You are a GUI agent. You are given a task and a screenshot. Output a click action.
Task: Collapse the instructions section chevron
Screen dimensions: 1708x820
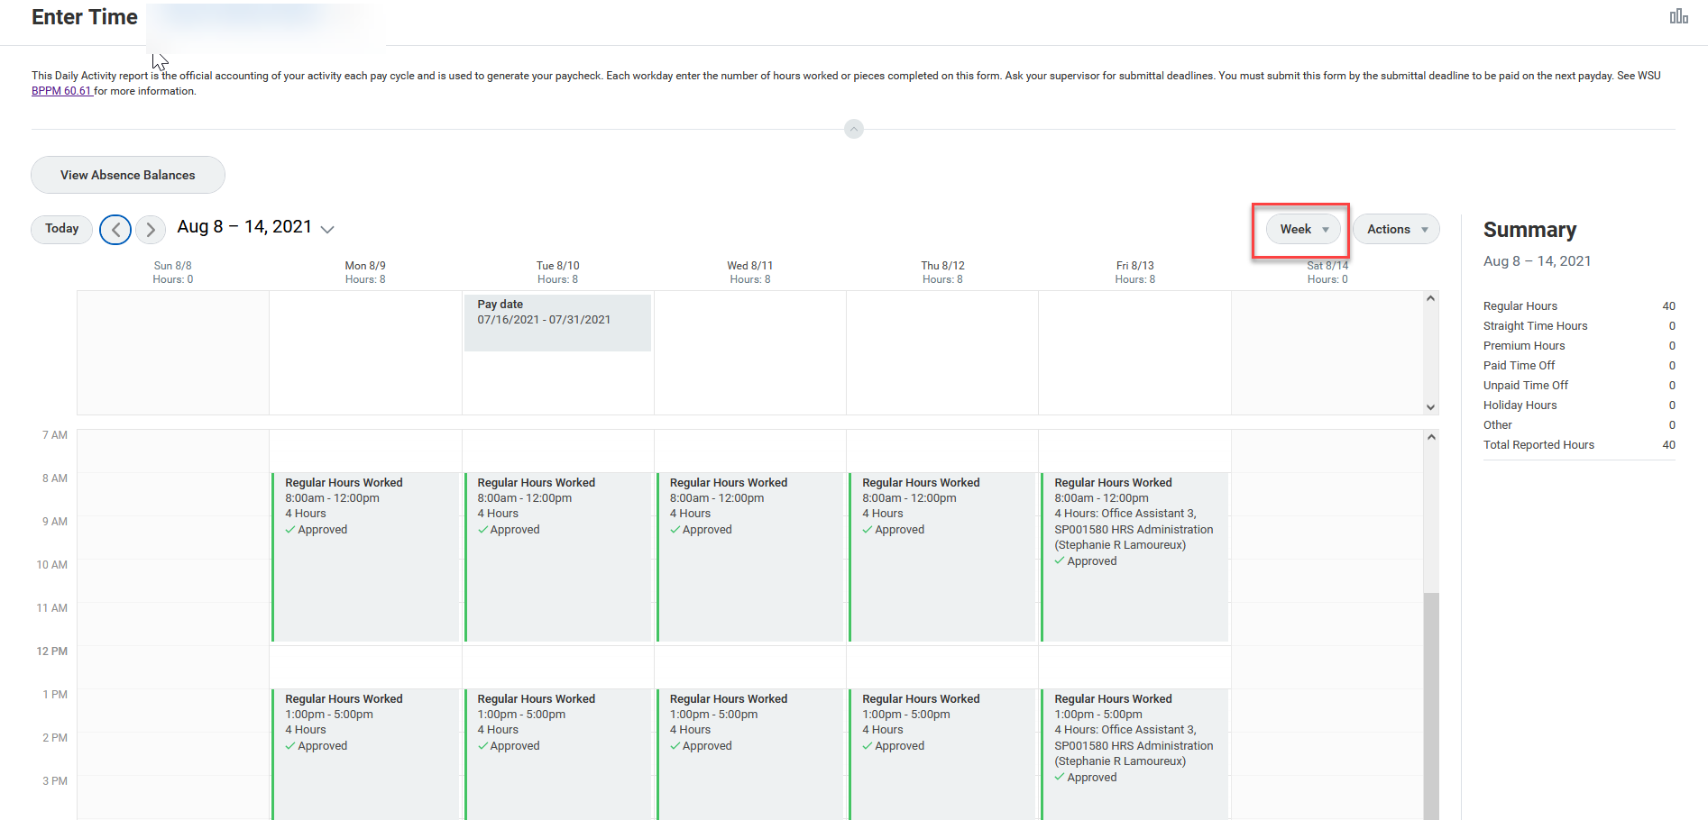tap(853, 129)
